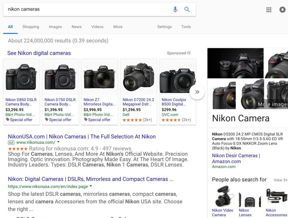Open NikonUSA.com ad headline link
288x218 pixels.
pyautogui.click(x=82, y=137)
